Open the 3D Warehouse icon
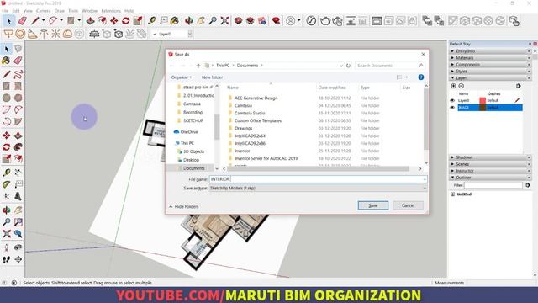The width and height of the screenshot is (538, 303). coord(238,21)
